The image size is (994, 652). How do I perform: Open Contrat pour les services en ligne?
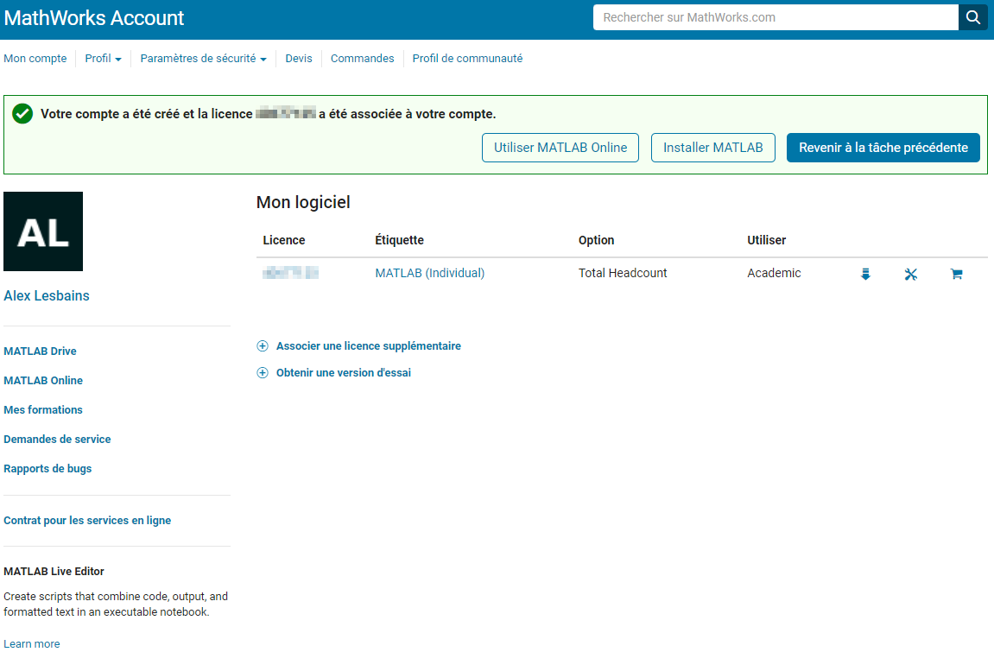pos(87,520)
